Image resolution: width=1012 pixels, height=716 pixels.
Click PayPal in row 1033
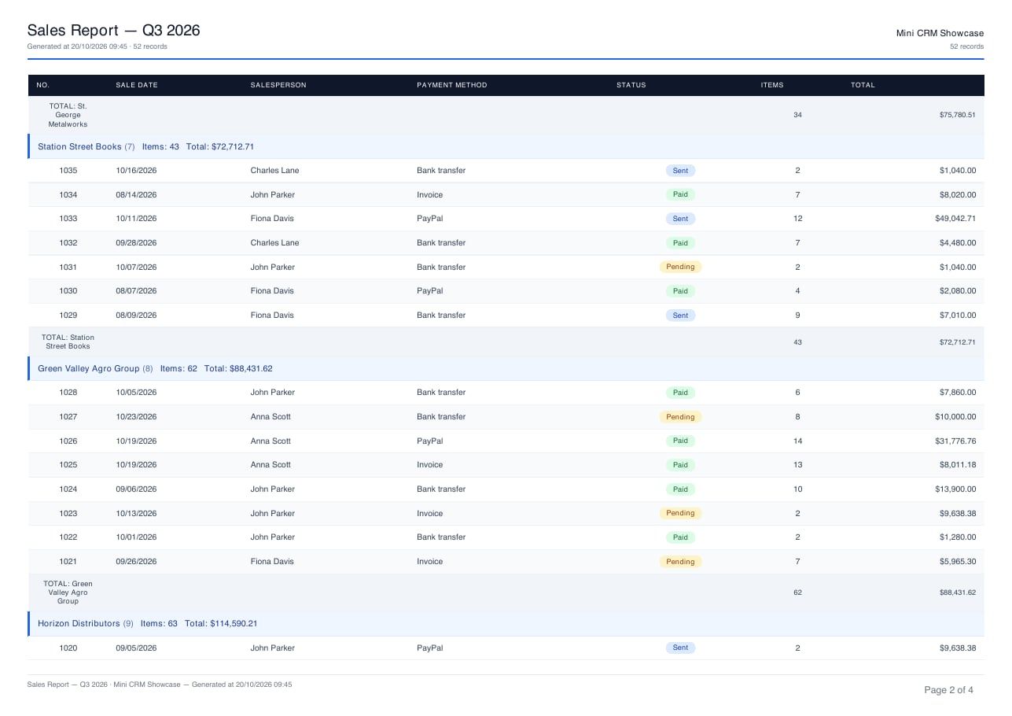(x=430, y=219)
